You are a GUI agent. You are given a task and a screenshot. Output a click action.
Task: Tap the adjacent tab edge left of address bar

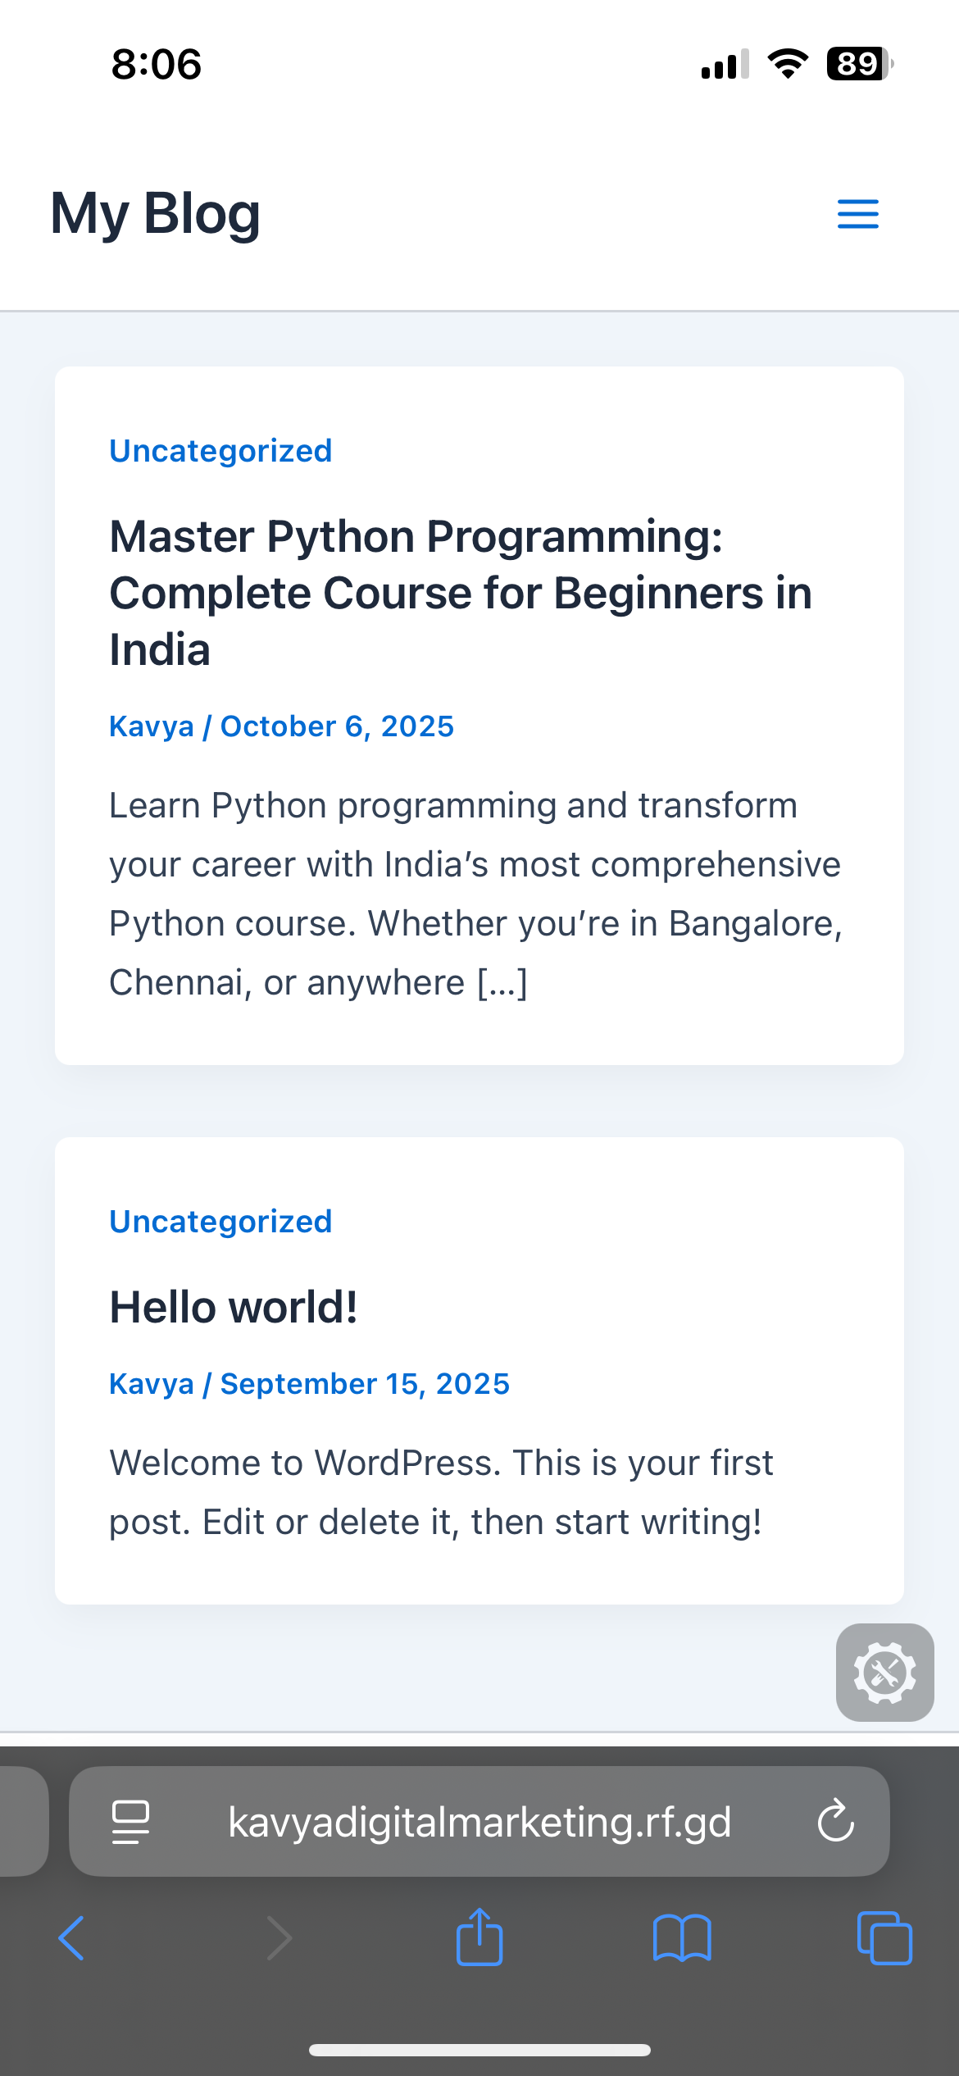[23, 1821]
